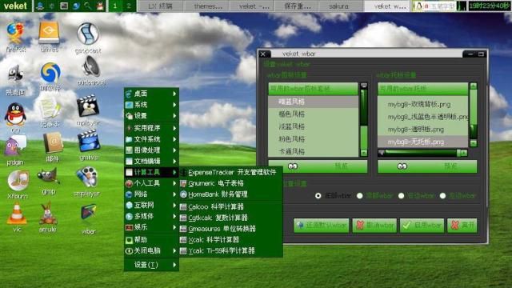This screenshot has width=512, height=288.
Task: Open the 记事本 notepad desktop icon
Action: (50, 108)
